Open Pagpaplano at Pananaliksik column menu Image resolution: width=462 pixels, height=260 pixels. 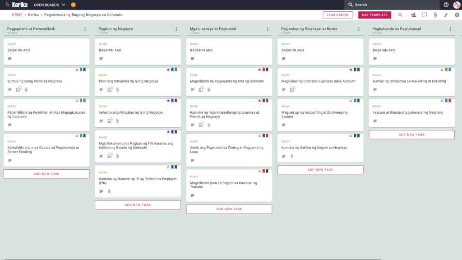pyautogui.click(x=85, y=29)
